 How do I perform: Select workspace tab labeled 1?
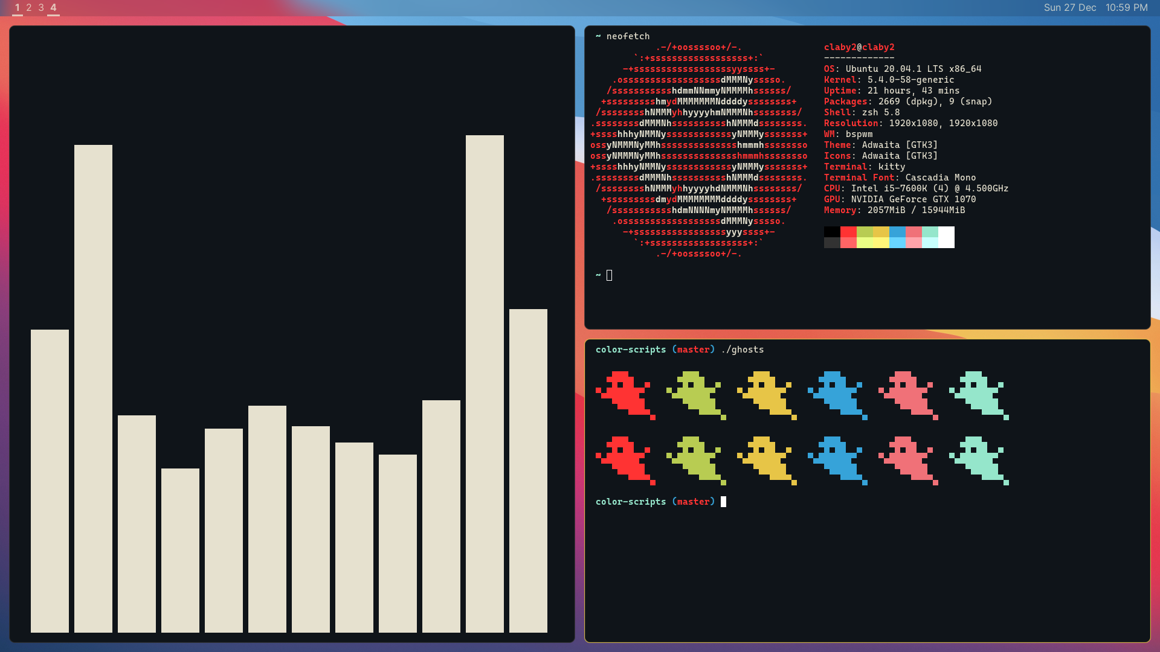pos(17,7)
